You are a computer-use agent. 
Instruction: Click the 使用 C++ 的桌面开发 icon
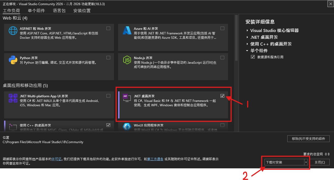tap(13, 127)
